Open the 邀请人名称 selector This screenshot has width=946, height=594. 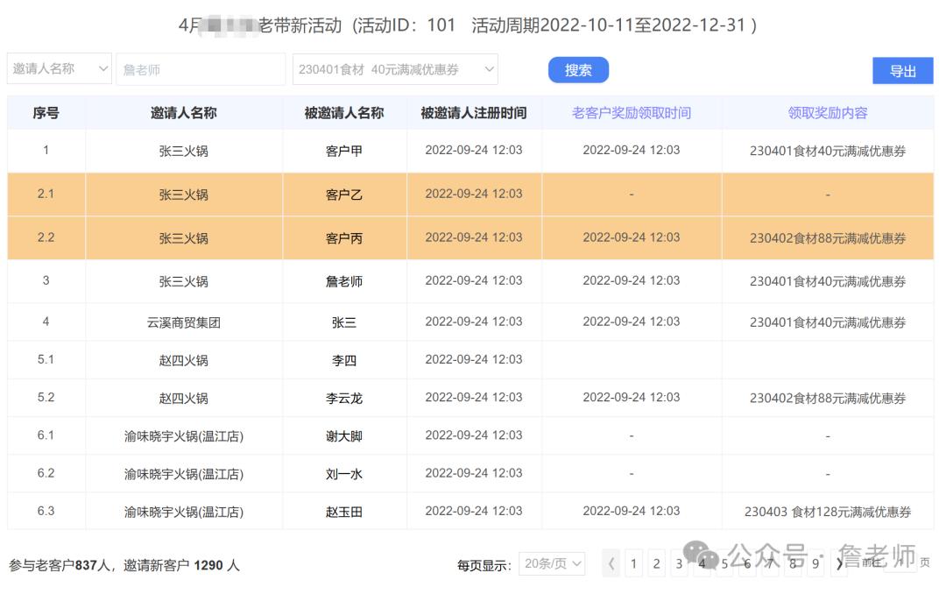pos(59,68)
